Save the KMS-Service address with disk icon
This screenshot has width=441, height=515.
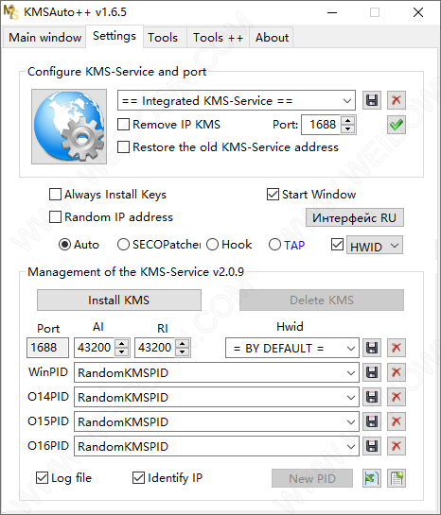(372, 100)
